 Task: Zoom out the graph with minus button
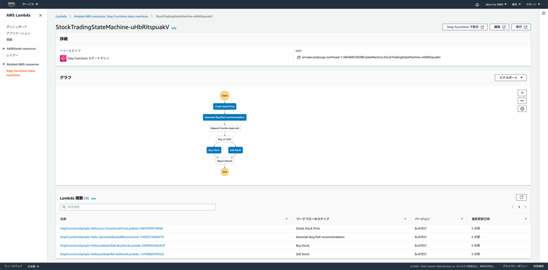click(x=522, y=101)
